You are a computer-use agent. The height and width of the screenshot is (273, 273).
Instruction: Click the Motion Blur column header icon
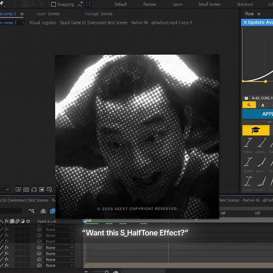coord(17,222)
